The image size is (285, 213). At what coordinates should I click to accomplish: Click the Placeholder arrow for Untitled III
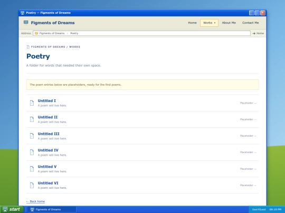tap(248, 136)
